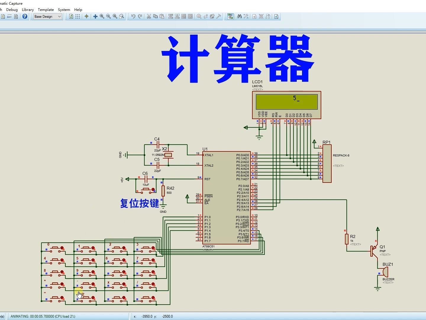Click the Block Move icon
Viewport: 426px width, 320px height.
[x=177, y=16]
